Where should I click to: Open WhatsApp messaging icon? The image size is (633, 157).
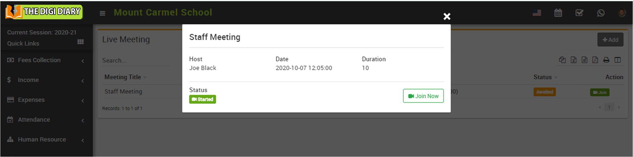pos(601,13)
